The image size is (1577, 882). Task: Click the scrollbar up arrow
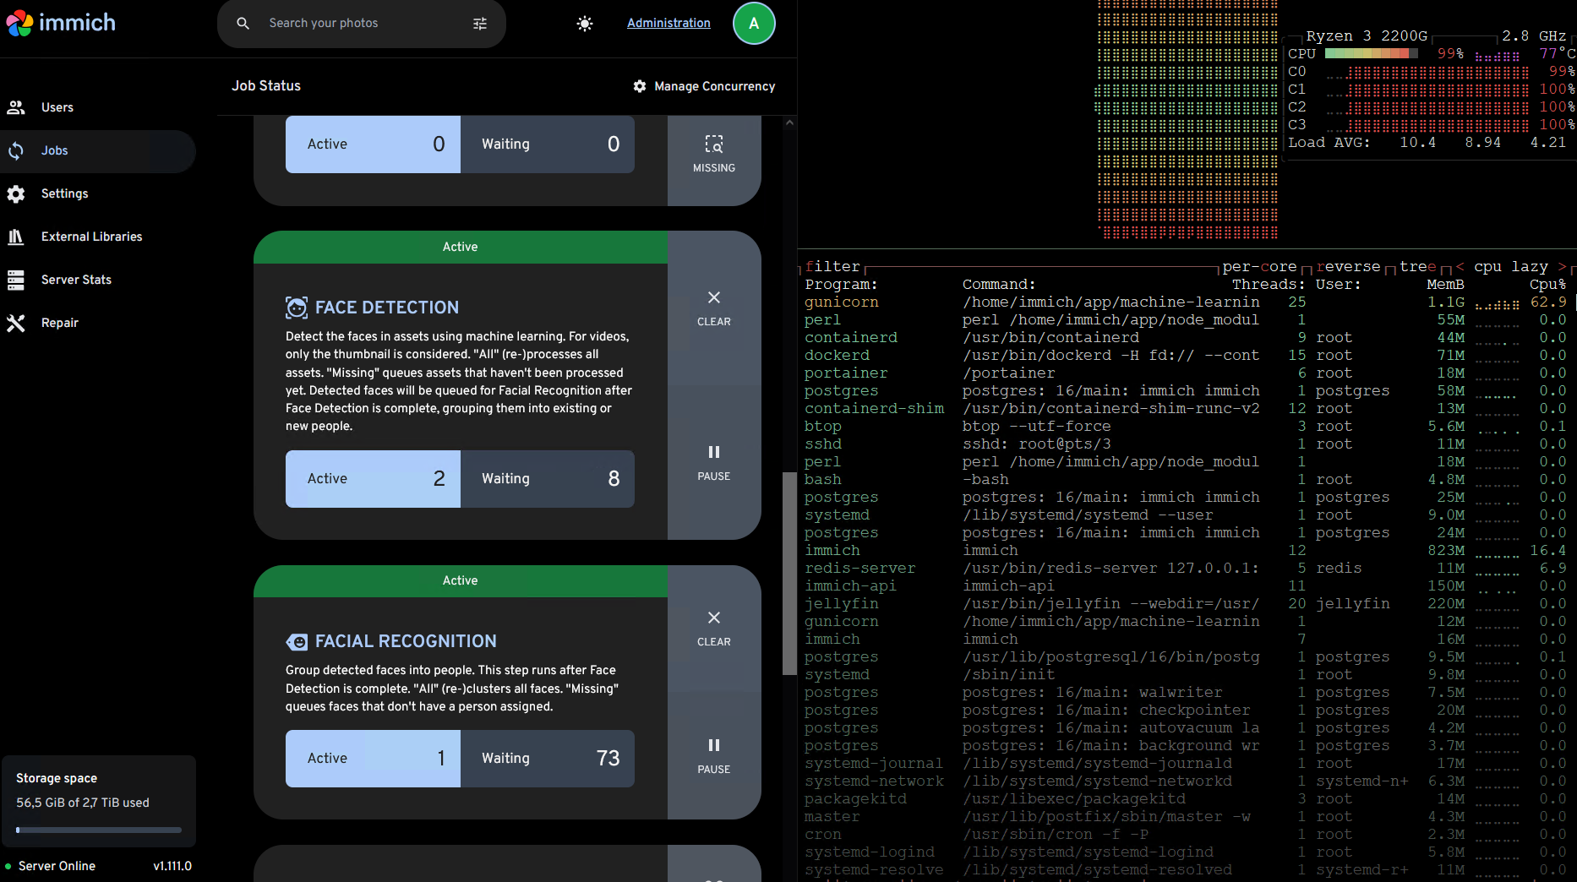(789, 122)
